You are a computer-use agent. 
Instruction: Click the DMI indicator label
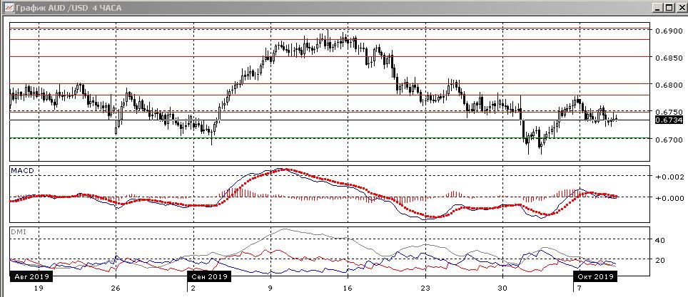17,231
